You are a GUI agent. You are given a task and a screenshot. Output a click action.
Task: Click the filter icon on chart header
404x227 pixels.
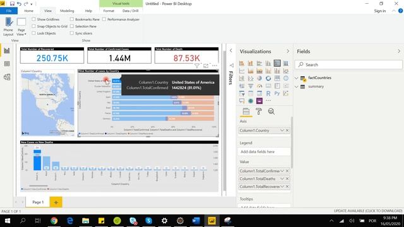click(x=197, y=66)
